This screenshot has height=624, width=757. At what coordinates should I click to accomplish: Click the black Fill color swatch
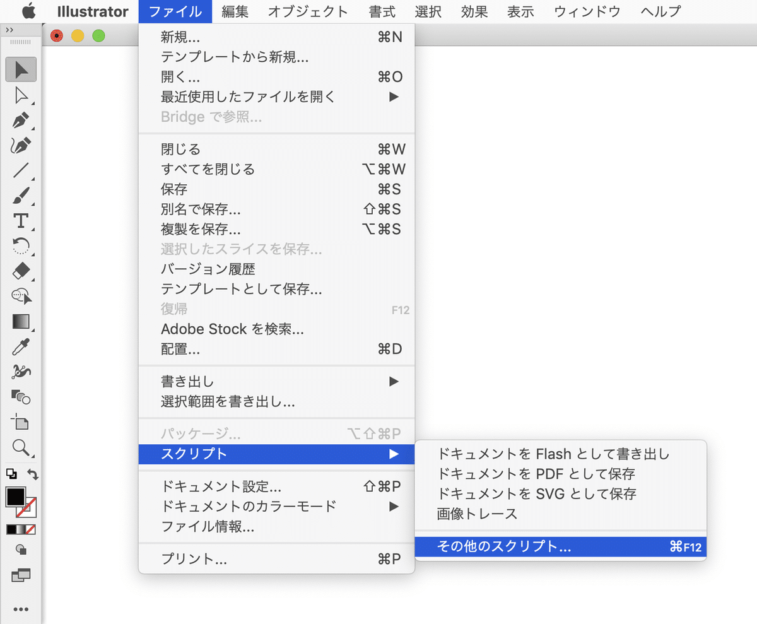point(15,497)
